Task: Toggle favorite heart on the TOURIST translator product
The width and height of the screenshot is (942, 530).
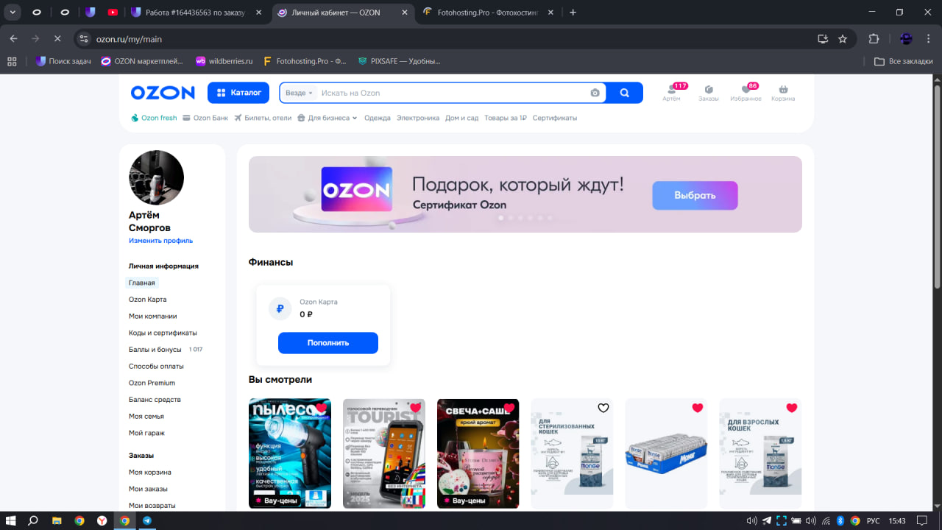Action: coord(415,409)
